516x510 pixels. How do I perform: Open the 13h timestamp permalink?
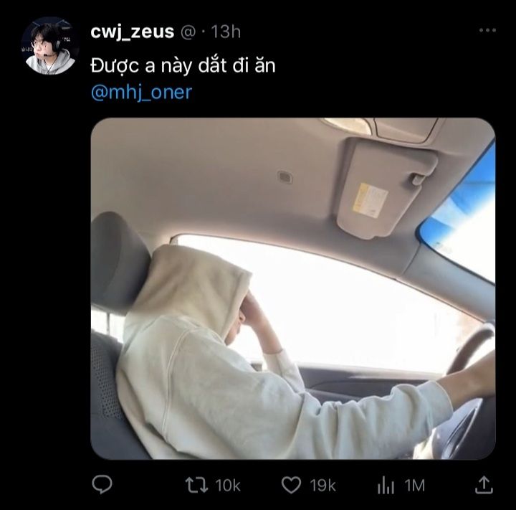226,32
